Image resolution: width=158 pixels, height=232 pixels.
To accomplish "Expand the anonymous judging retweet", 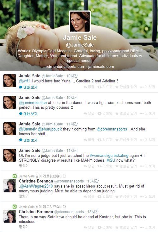I will (24, 196).
